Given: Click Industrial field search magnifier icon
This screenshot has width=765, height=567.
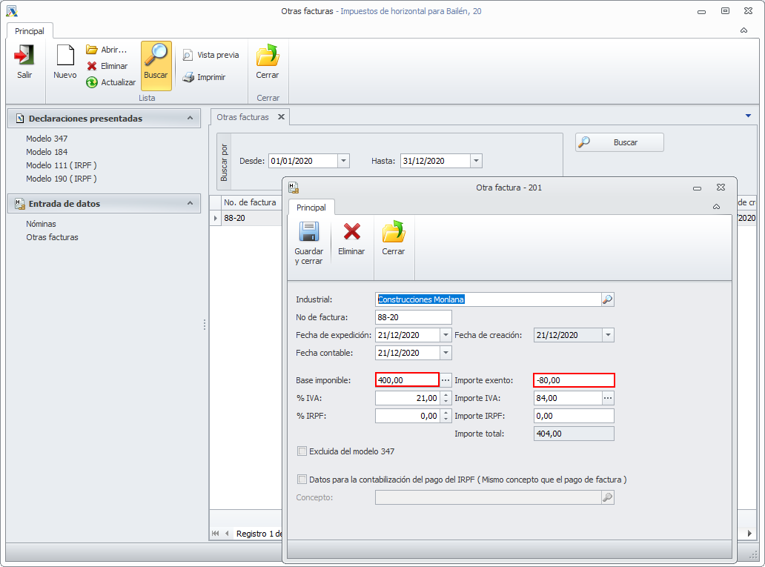Looking at the screenshot, I should pyautogui.click(x=607, y=299).
